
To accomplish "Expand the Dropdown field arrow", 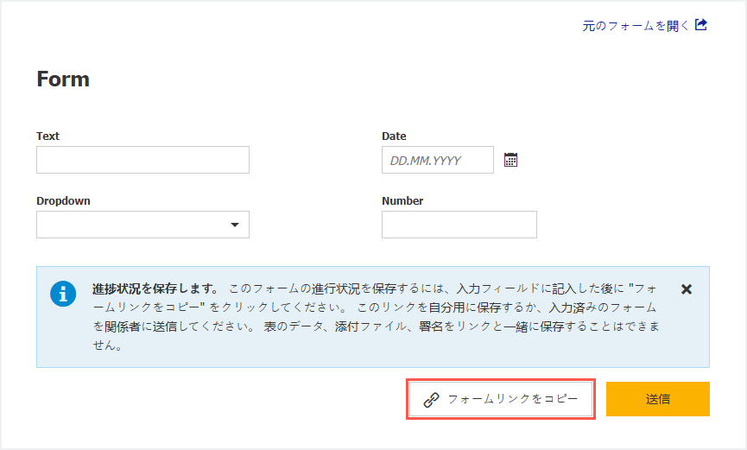I will pos(234,225).
